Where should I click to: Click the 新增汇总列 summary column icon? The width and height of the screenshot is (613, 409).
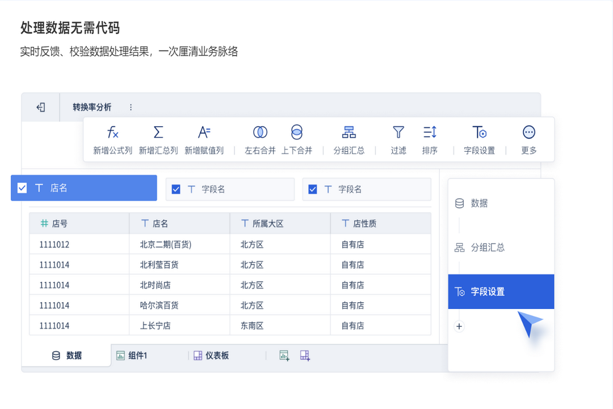click(158, 139)
